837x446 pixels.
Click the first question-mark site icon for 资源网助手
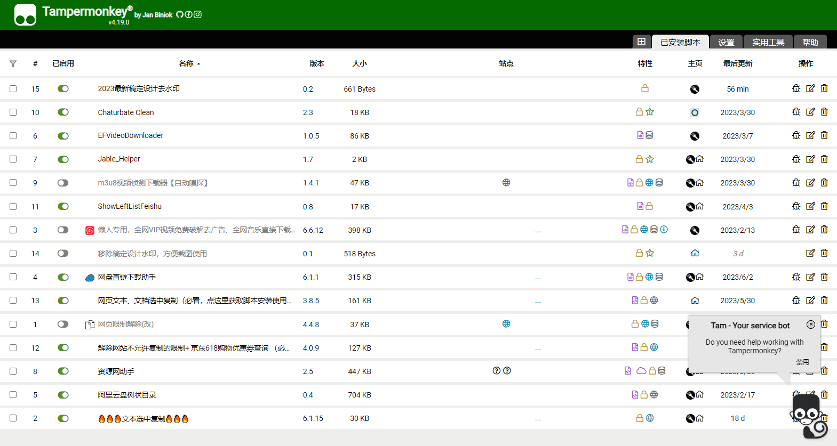[x=497, y=370]
